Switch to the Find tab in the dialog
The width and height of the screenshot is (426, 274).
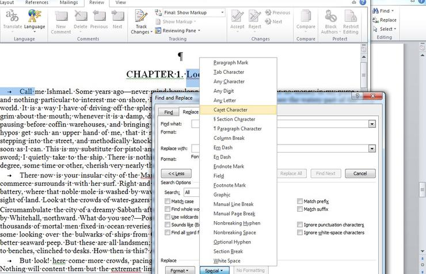169,112
